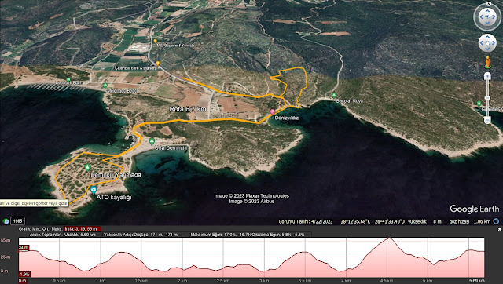Click the eye icon in the look joystick
Screen dimensions: 503x284
coord(487,16)
